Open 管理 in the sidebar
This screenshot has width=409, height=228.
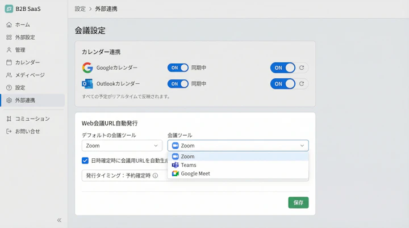pos(32,50)
